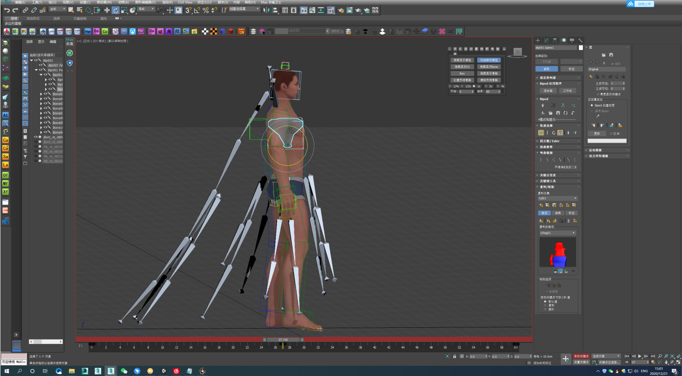Open the '修改器(M)' menu
The width and height of the screenshot is (682, 376).
pos(104,2)
